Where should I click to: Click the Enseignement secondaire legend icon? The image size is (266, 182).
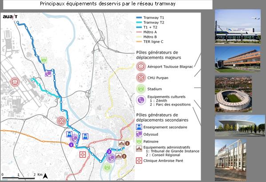139,127
